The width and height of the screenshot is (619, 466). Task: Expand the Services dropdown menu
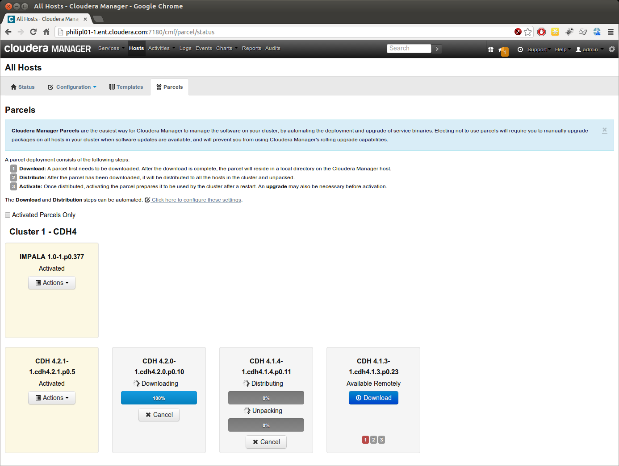pyautogui.click(x=111, y=48)
